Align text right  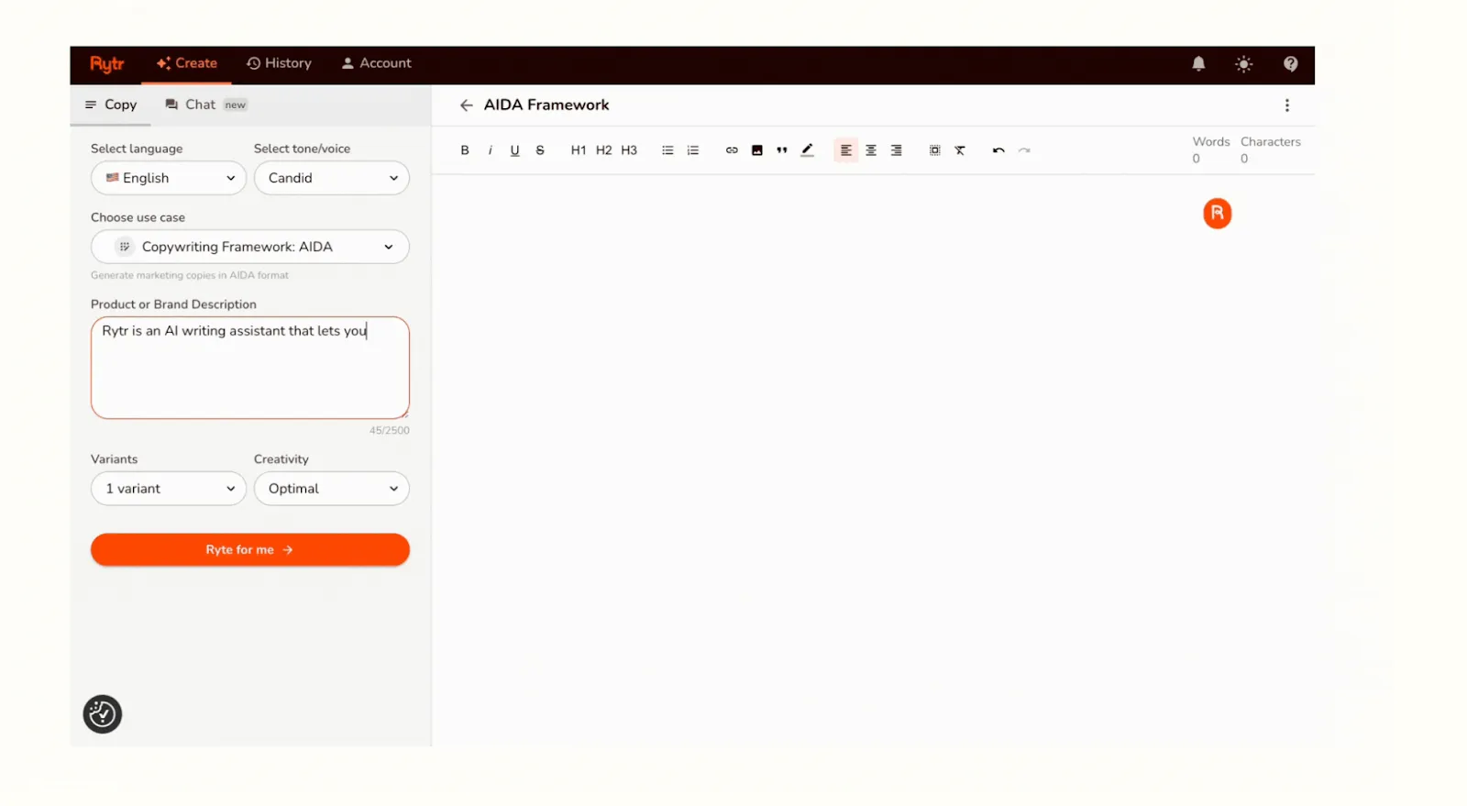[x=896, y=150]
